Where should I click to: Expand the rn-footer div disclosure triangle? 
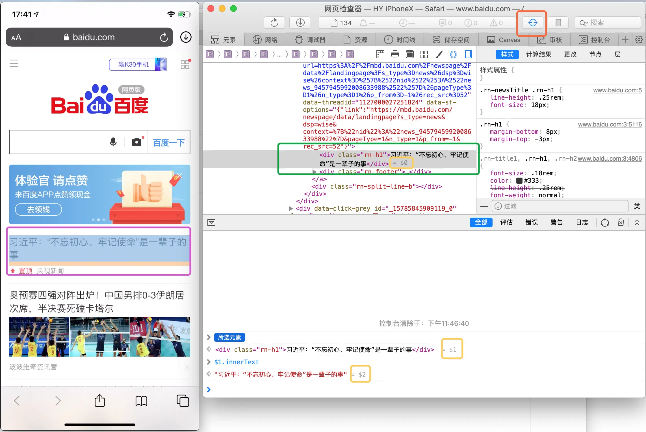(315, 172)
